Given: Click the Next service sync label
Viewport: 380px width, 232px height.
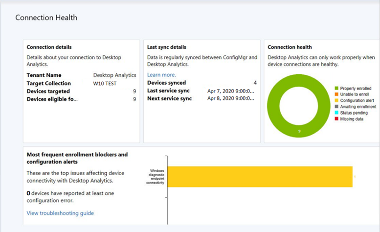Looking at the screenshot, I should click(x=169, y=98).
